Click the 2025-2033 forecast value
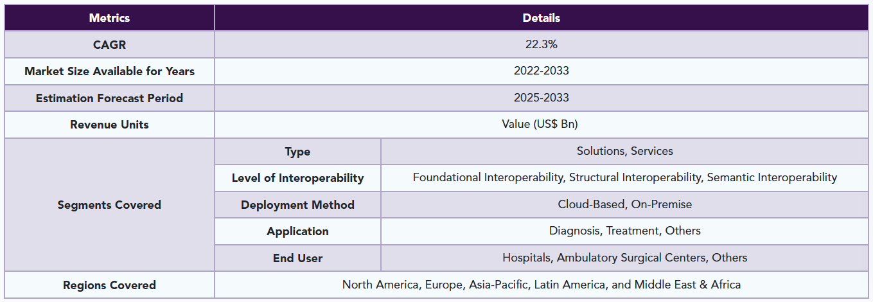Viewport: 873px width, 302px height. pos(541,98)
